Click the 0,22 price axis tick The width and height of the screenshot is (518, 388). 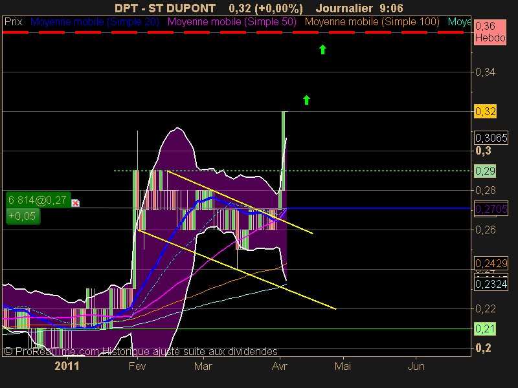point(485,308)
